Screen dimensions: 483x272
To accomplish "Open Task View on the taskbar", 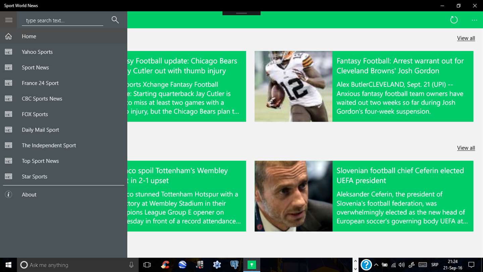I will pyautogui.click(x=147, y=265).
